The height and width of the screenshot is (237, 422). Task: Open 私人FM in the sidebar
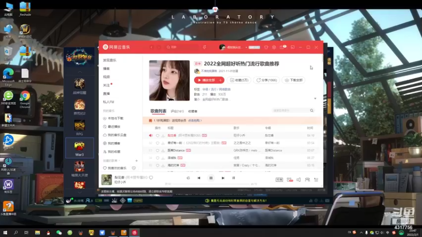point(109,102)
